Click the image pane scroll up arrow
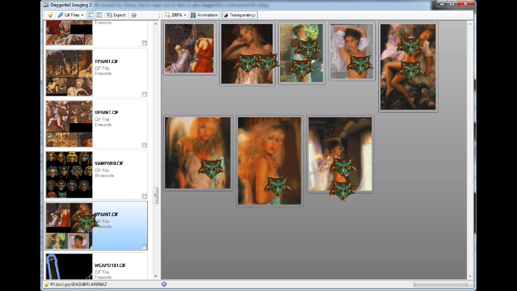 pos(470,24)
